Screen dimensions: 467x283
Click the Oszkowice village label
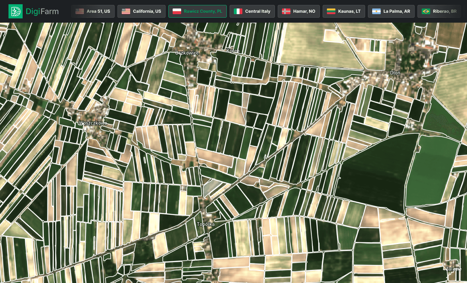(187, 53)
